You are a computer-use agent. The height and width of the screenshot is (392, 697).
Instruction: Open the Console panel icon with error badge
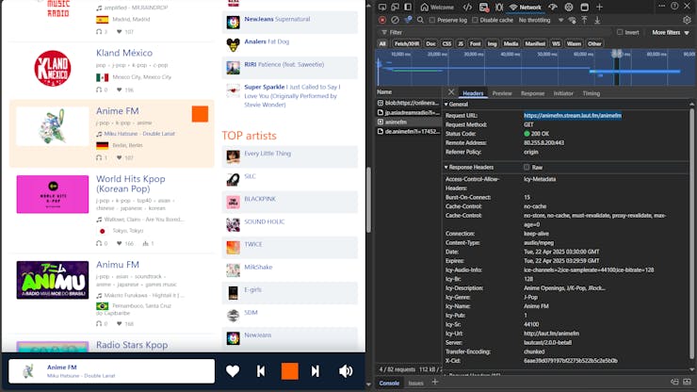tap(483, 8)
